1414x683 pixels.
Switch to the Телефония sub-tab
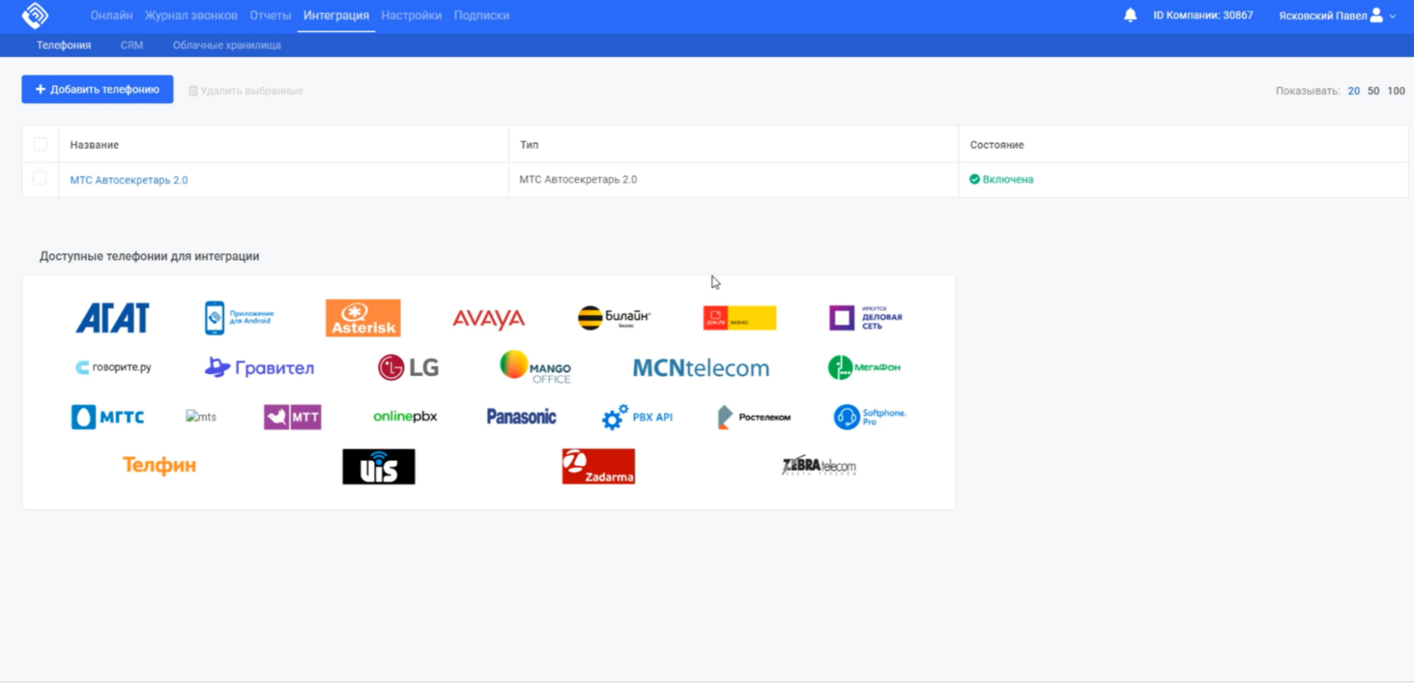[x=63, y=45]
